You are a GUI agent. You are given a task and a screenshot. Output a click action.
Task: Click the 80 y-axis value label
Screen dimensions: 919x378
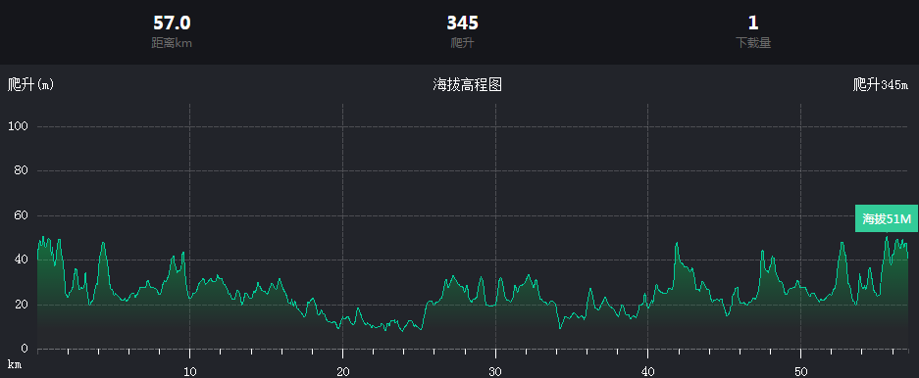point(22,170)
